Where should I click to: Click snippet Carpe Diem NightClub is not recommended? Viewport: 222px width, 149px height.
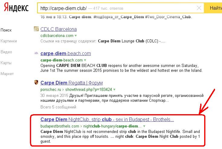(x=120, y=136)
